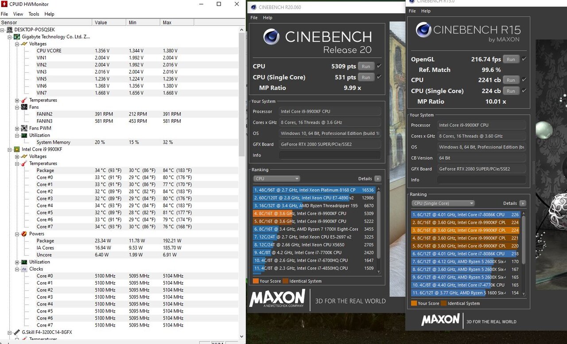Select Intel Core i7-7700K ranking entry in R20

[x=315, y=252]
